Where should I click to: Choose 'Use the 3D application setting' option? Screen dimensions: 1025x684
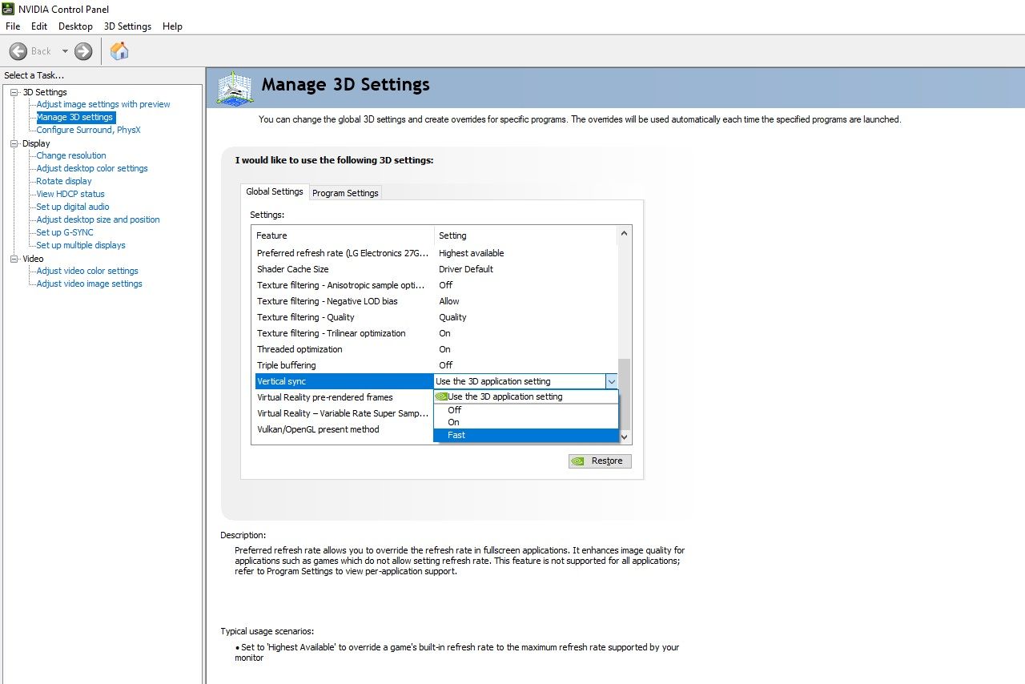[526, 397]
